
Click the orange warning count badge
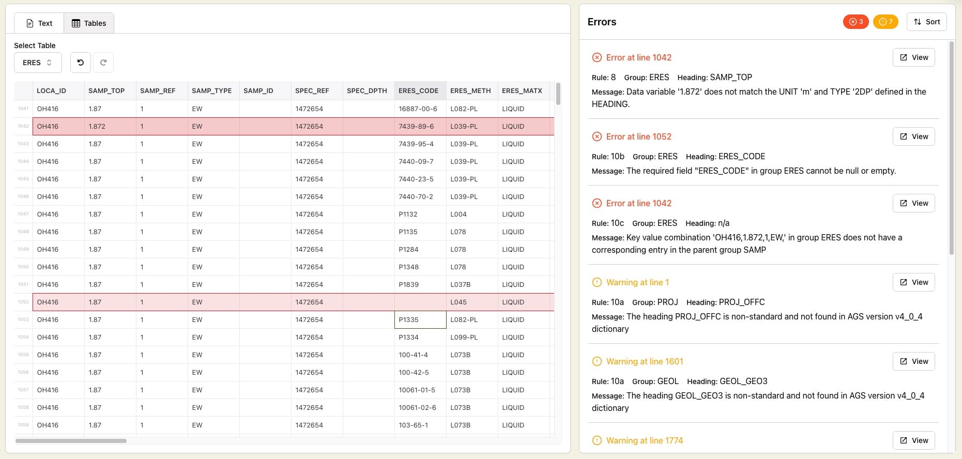click(885, 22)
